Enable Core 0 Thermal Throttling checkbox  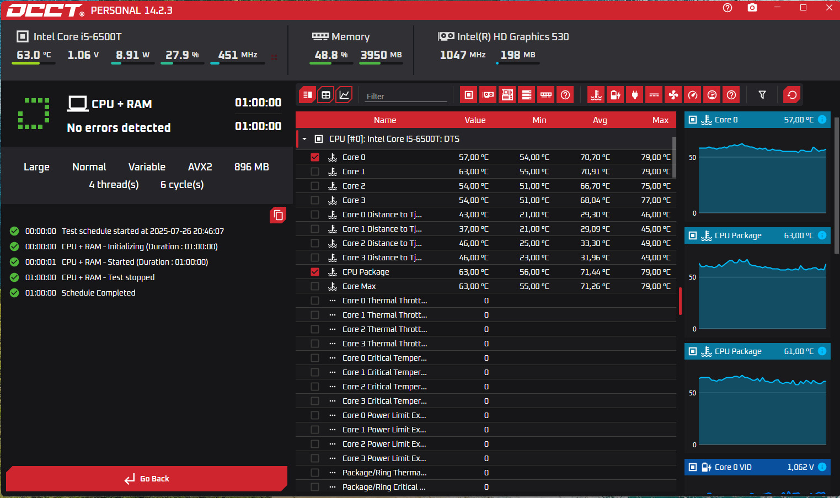coord(315,301)
